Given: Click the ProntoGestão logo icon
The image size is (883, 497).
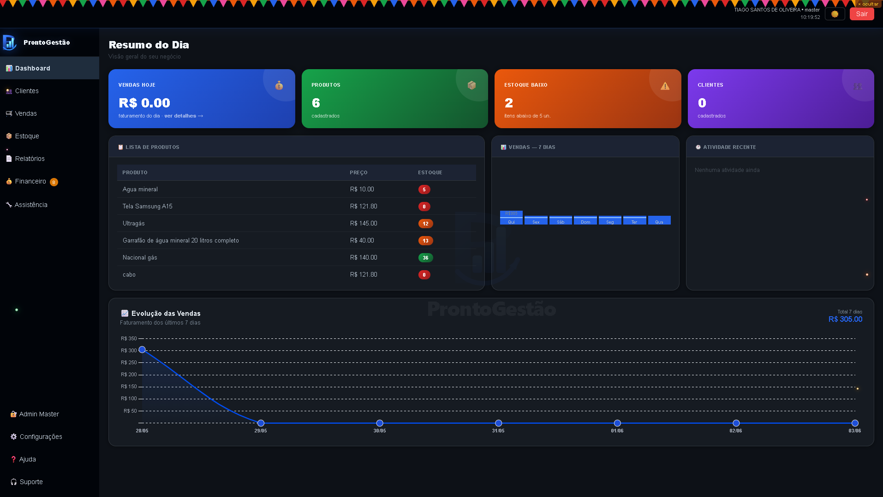Looking at the screenshot, I should (10, 42).
